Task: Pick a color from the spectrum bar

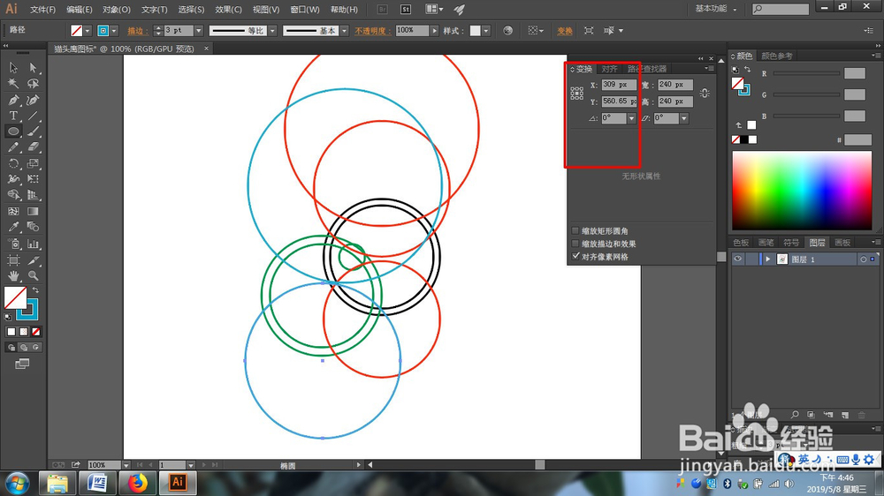Action: click(x=802, y=191)
